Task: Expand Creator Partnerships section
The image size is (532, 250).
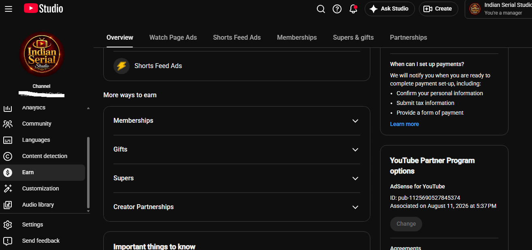Action: click(237, 207)
